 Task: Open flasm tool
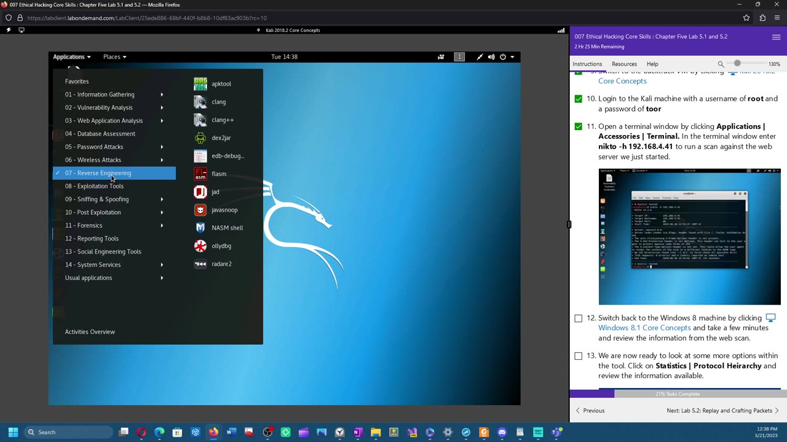(210, 174)
